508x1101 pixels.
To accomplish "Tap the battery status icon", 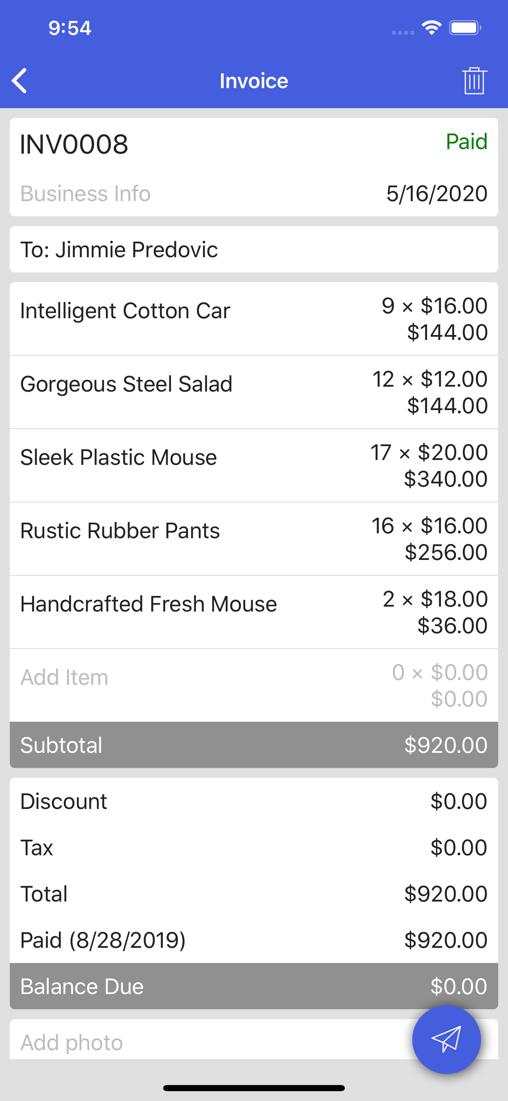I will (465, 28).
